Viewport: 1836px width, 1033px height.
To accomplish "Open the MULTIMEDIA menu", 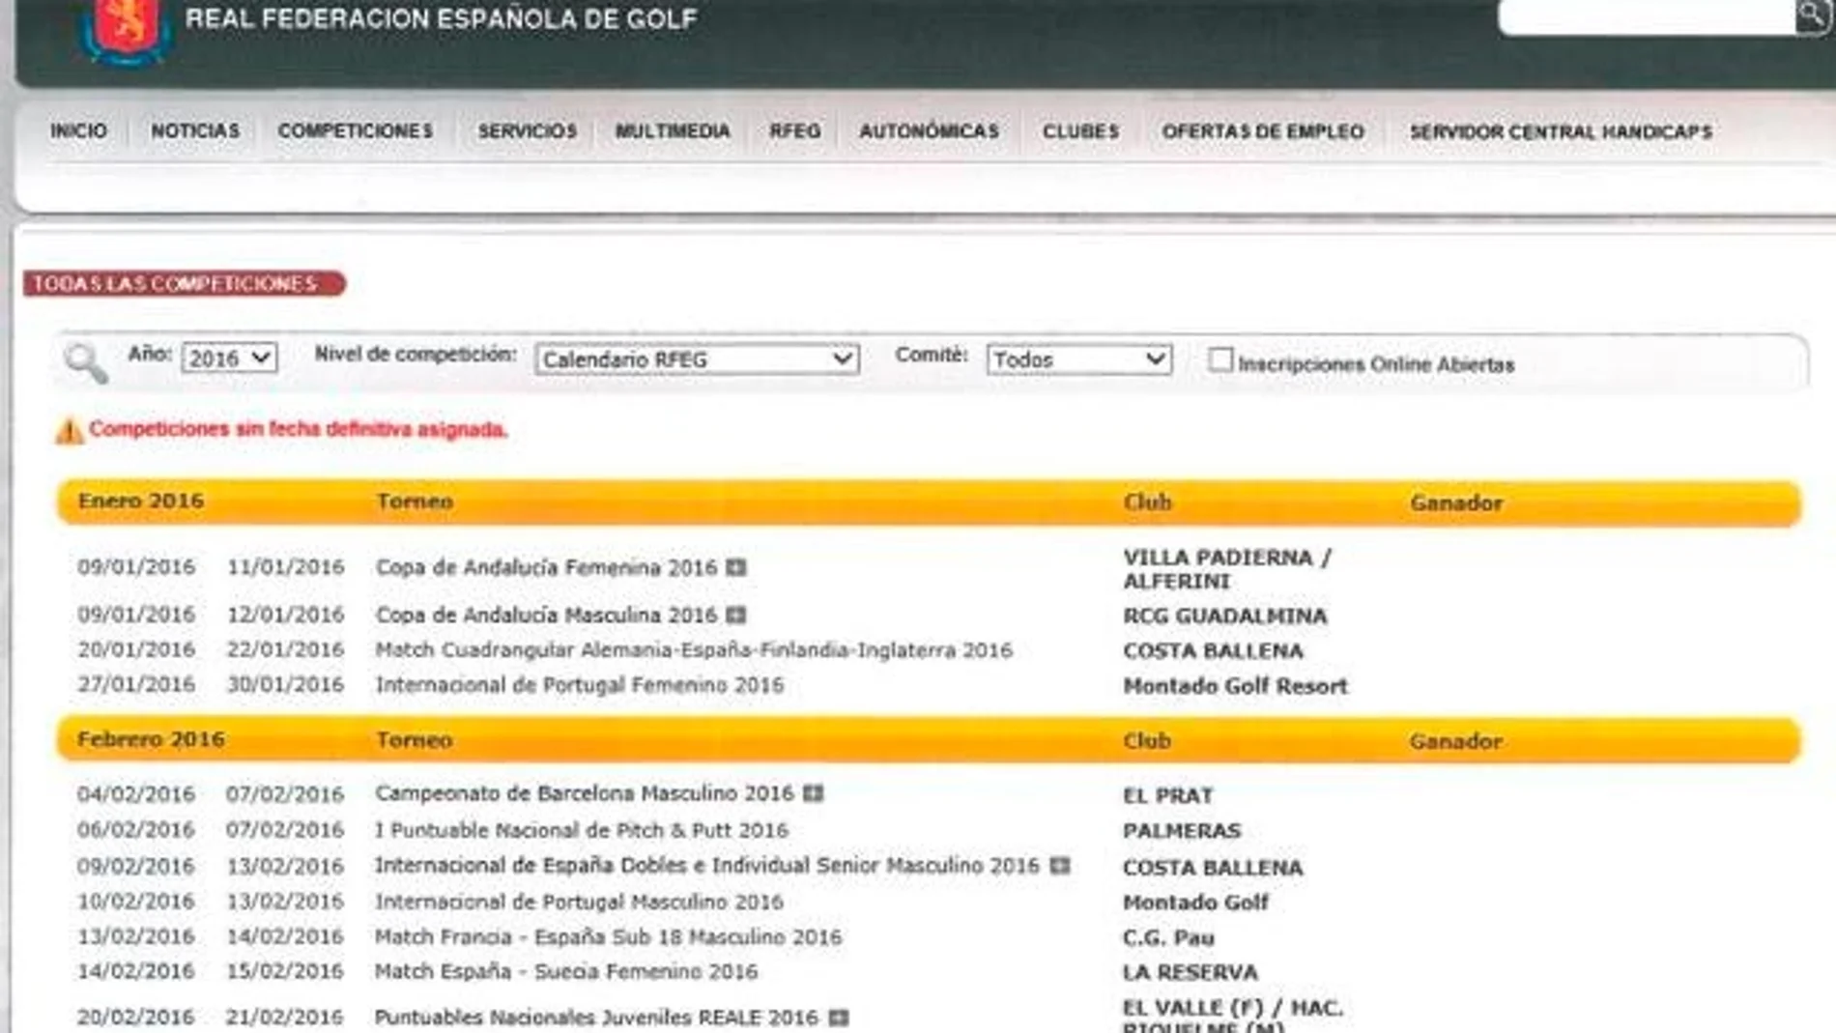I will click(x=673, y=131).
